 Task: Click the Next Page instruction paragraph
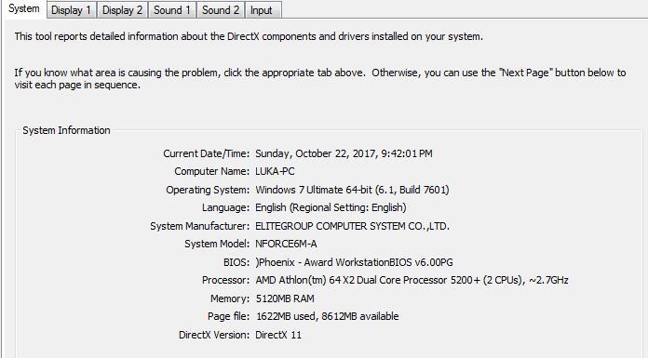pyautogui.click(x=320, y=78)
